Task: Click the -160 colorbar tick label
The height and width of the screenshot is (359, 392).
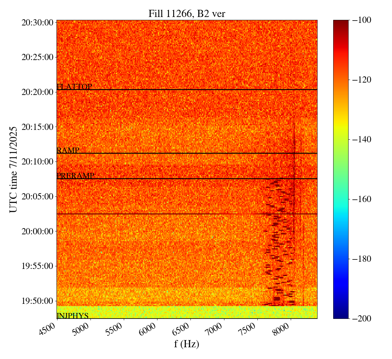Action: pyautogui.click(x=361, y=199)
